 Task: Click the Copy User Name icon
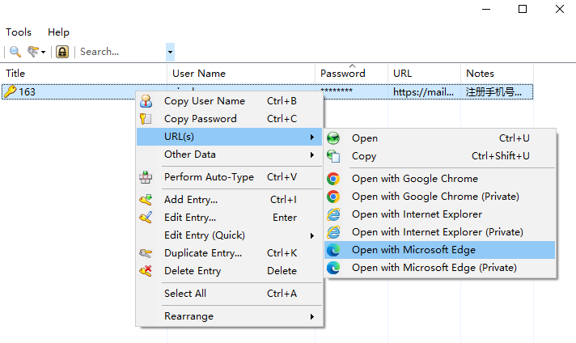pos(146,101)
